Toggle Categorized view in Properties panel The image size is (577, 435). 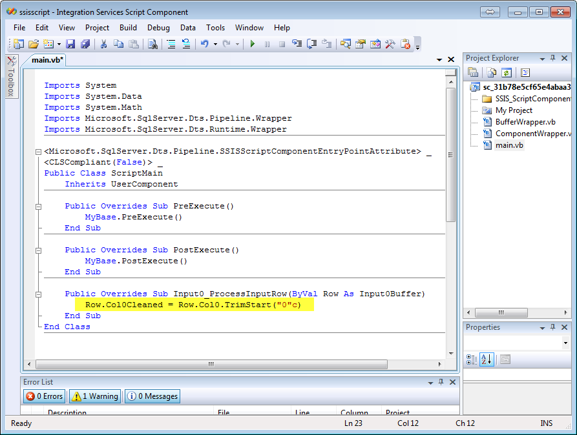pos(472,359)
